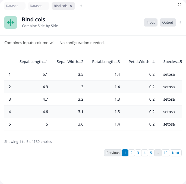The height and width of the screenshot is (184, 186).
Task: Jump to page 10 of table
Action: [165, 153]
